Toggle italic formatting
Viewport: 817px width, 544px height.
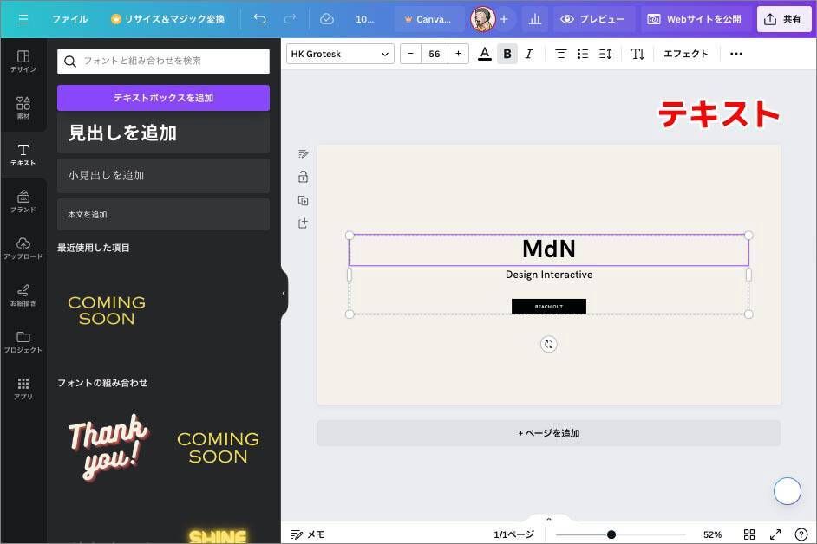coord(529,54)
